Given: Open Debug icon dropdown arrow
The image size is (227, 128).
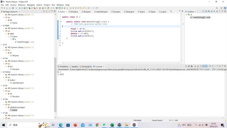Looking at the screenshot, I should [22, 8].
